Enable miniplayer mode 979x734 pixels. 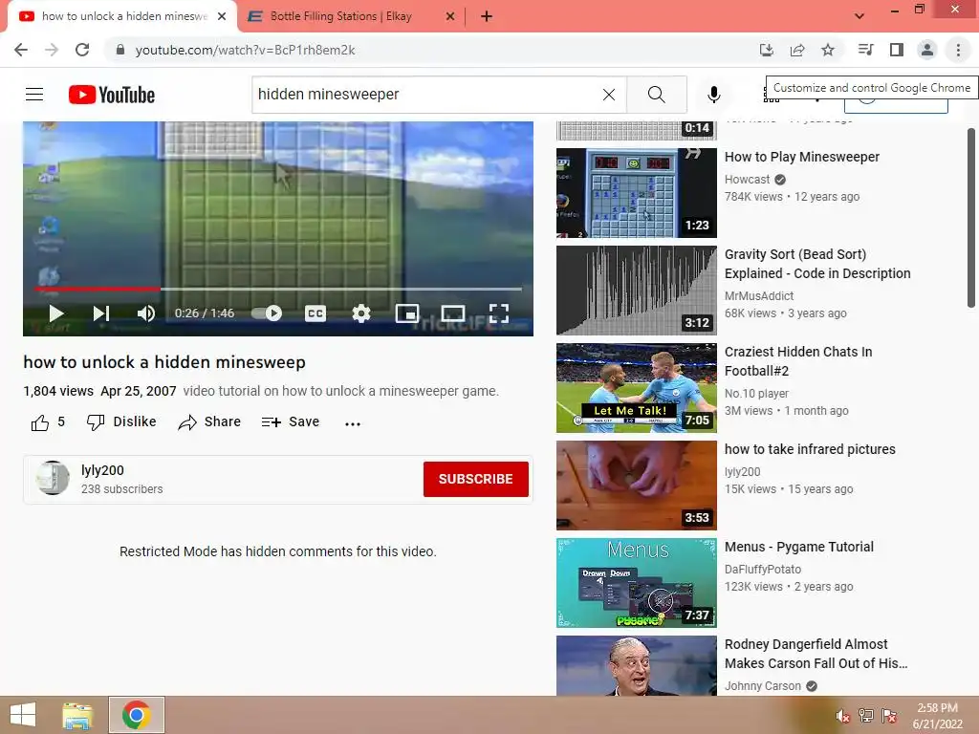click(407, 313)
